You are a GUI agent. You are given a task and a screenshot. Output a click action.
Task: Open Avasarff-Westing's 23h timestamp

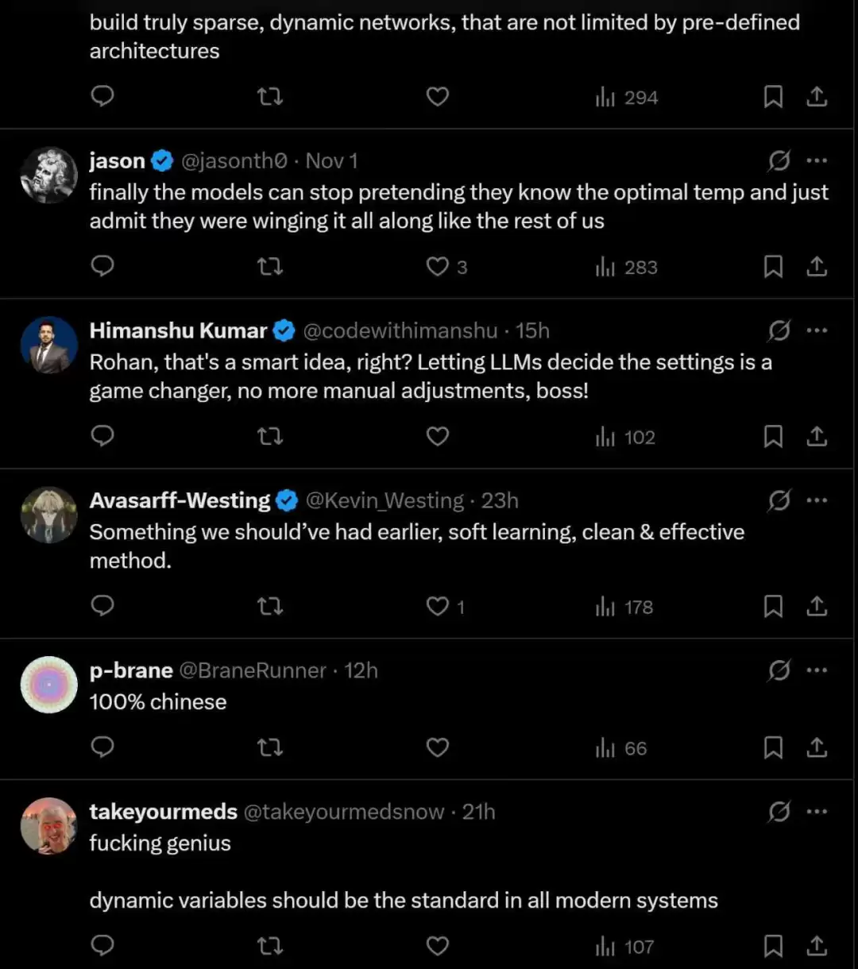click(500, 501)
